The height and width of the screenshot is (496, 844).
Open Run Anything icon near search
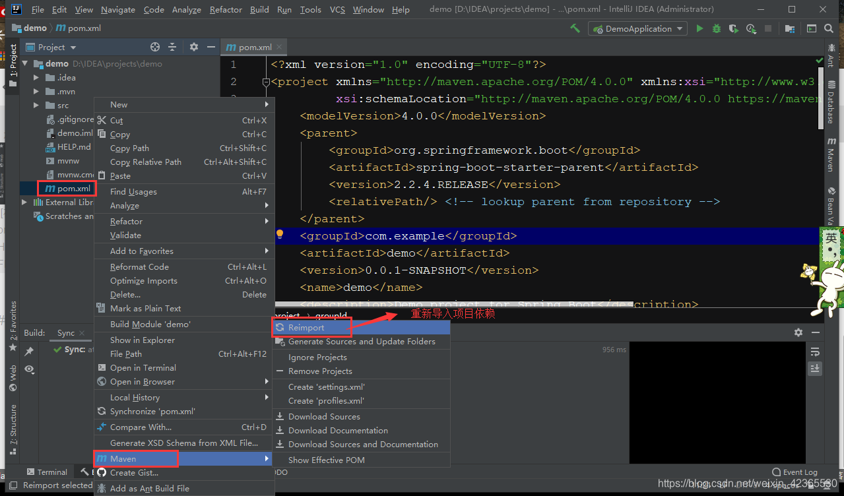pos(812,28)
